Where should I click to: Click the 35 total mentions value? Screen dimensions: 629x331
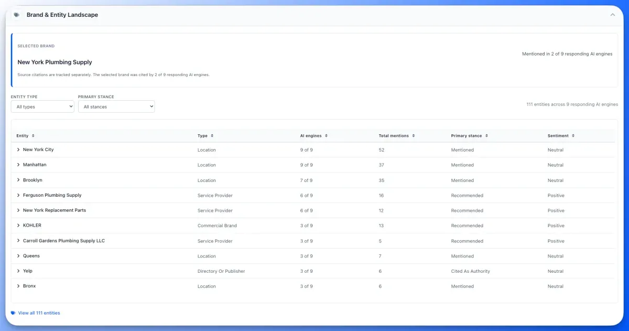[x=382, y=180]
